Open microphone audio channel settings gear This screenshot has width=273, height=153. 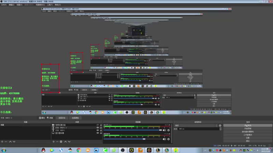coord(168,130)
